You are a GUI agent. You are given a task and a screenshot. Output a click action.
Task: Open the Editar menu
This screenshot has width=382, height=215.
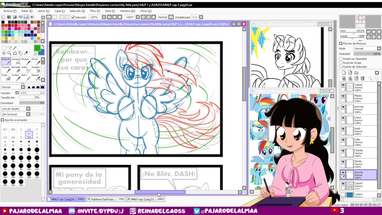coord(27,11)
